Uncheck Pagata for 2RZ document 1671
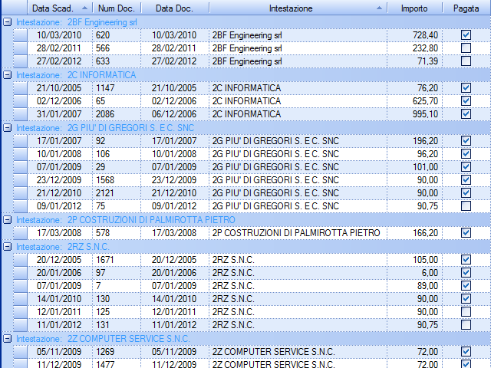This screenshot has width=491, height=368. (x=466, y=260)
